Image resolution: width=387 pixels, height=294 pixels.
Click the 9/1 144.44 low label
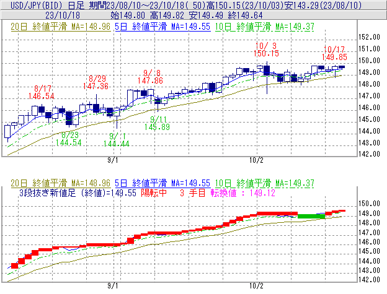[116, 140]
